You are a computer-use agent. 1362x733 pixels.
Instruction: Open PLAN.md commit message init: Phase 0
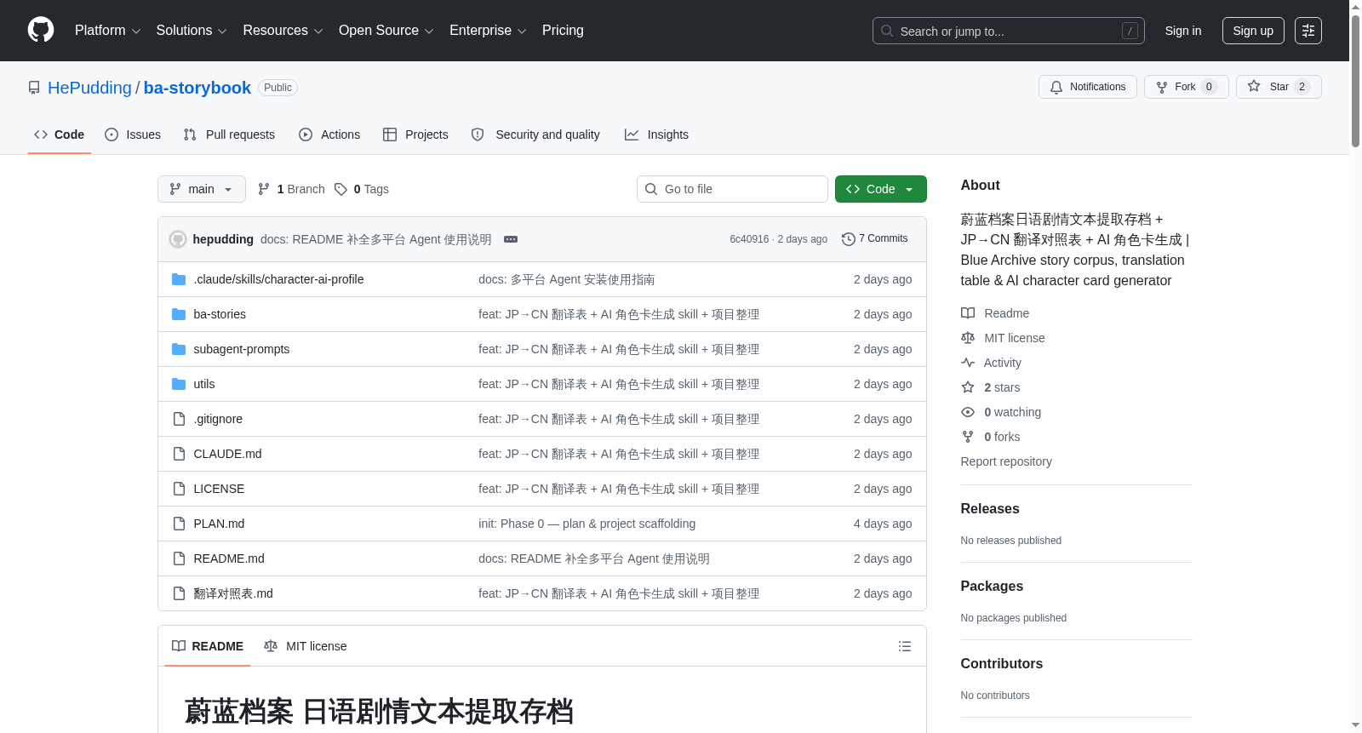[x=587, y=524]
